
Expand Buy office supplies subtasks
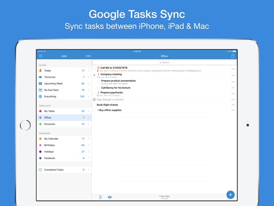click(x=98, y=110)
